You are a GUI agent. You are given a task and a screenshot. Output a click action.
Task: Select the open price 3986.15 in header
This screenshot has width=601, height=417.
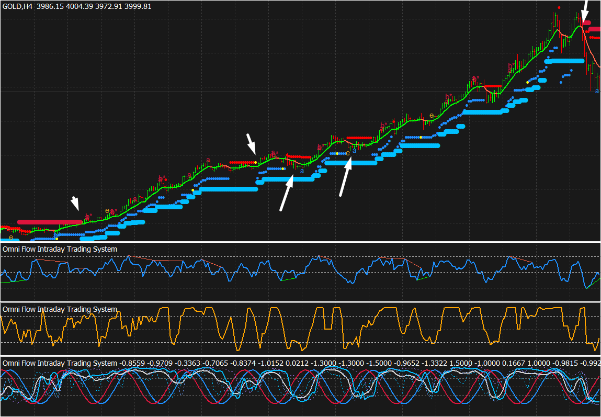[50, 6]
